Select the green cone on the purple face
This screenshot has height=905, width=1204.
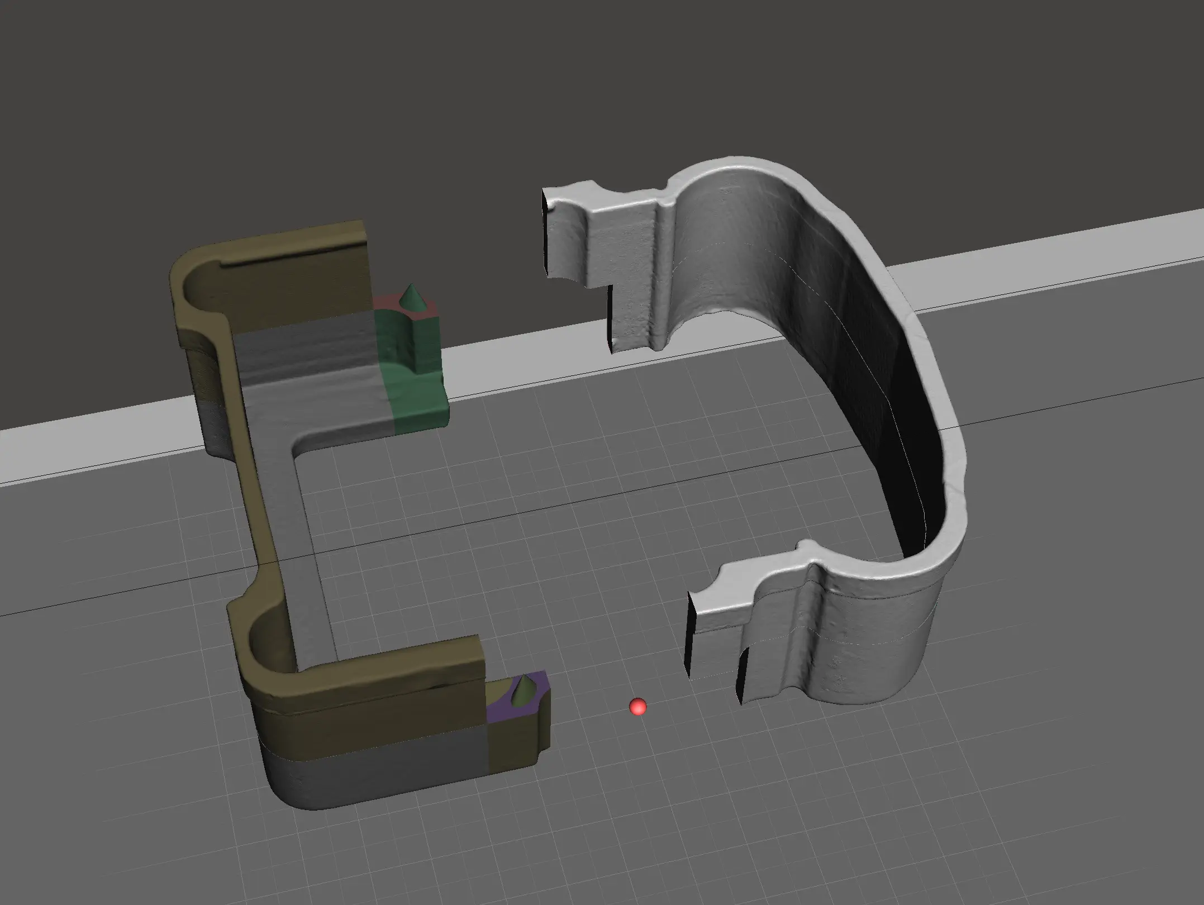click(x=524, y=690)
